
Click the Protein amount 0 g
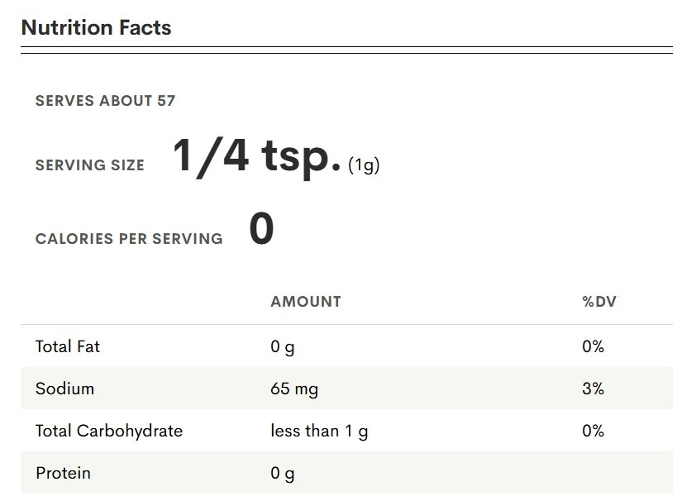click(x=282, y=474)
